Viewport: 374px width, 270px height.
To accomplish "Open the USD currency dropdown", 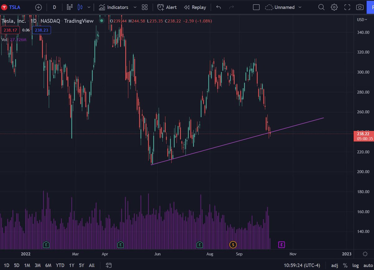I will point(362,20).
